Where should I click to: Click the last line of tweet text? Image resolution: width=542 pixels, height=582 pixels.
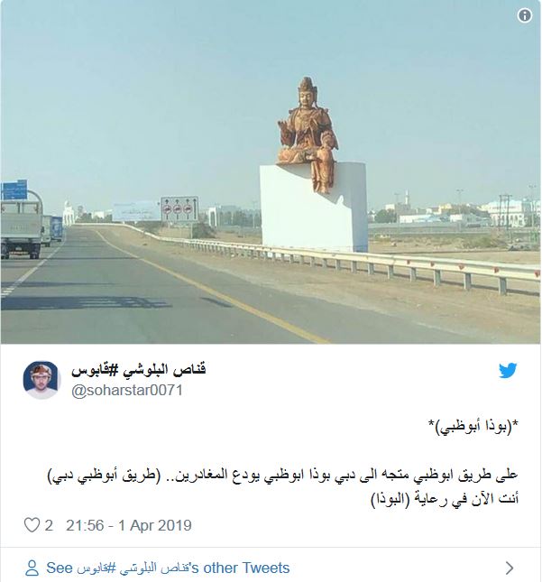click(x=445, y=499)
